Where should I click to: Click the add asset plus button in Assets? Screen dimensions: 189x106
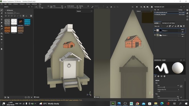click(32, 97)
